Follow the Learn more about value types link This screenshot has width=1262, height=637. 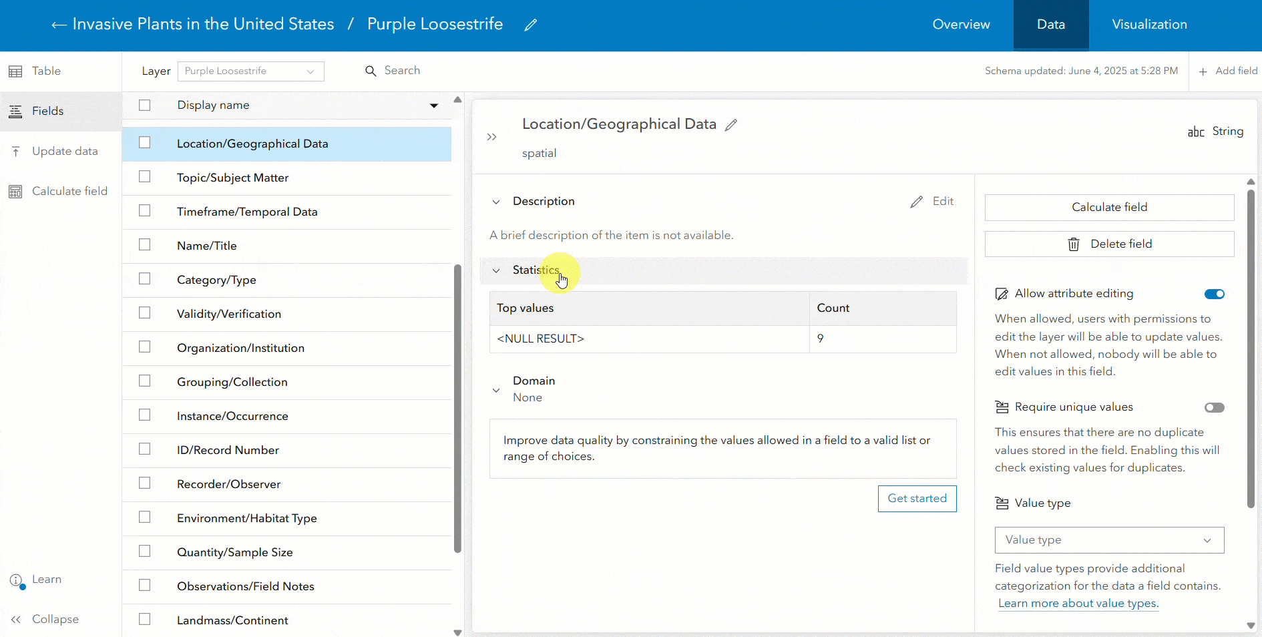tap(1078, 604)
